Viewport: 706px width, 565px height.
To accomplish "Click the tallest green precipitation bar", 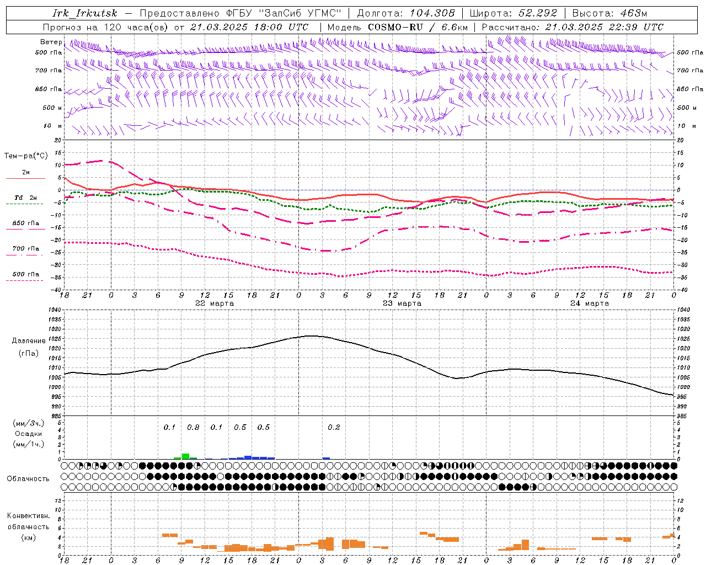I will pyautogui.click(x=185, y=456).
